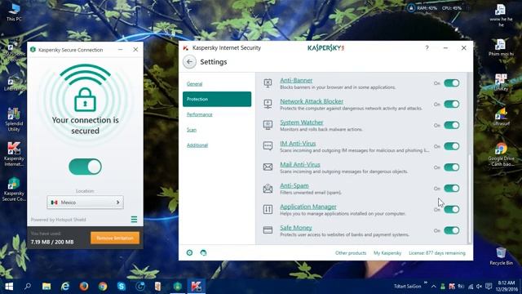Open Google Drive desktop shortcut
This screenshot has width=522, height=294.
point(501,154)
